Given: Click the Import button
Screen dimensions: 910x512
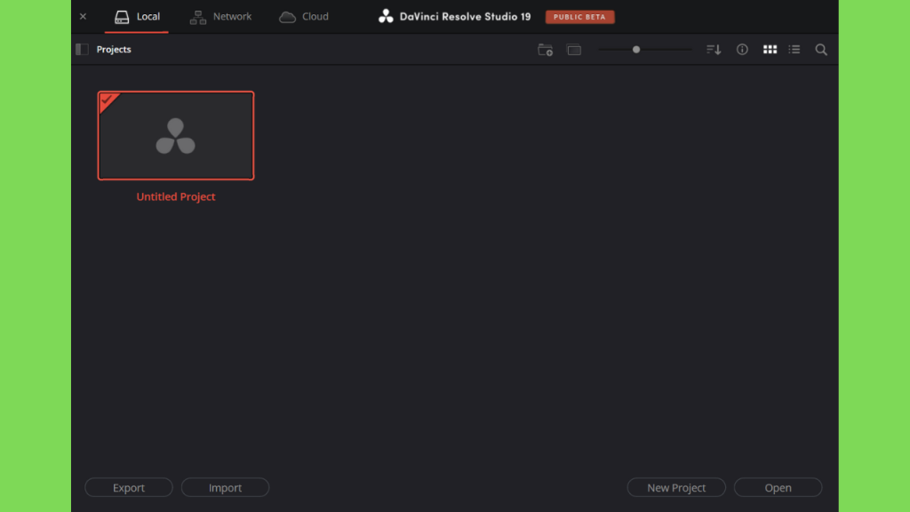Looking at the screenshot, I should click(225, 488).
